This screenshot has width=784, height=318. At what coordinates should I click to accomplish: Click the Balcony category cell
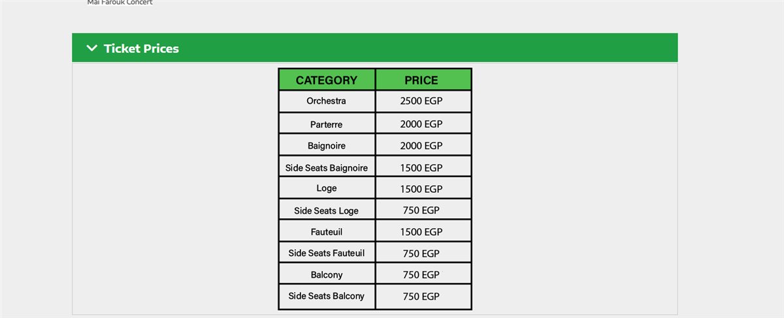click(x=327, y=274)
